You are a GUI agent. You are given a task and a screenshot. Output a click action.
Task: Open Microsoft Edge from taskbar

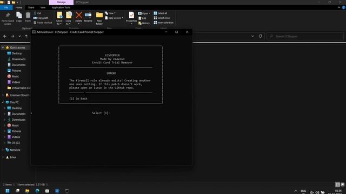pyautogui.click(x=37, y=191)
